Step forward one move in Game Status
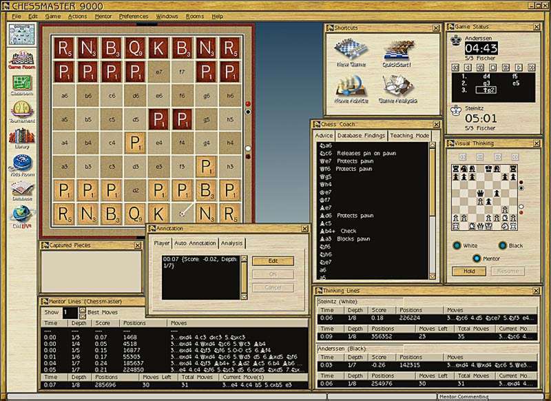The height and width of the screenshot is (401, 551). 519,67
